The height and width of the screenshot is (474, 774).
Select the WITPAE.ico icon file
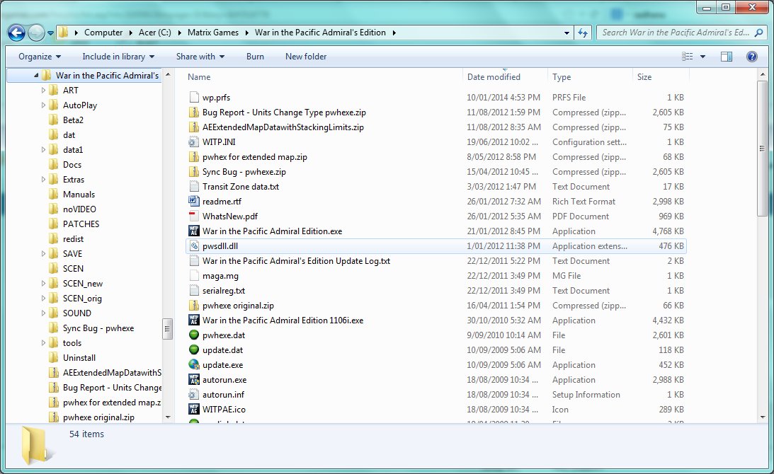194,409
